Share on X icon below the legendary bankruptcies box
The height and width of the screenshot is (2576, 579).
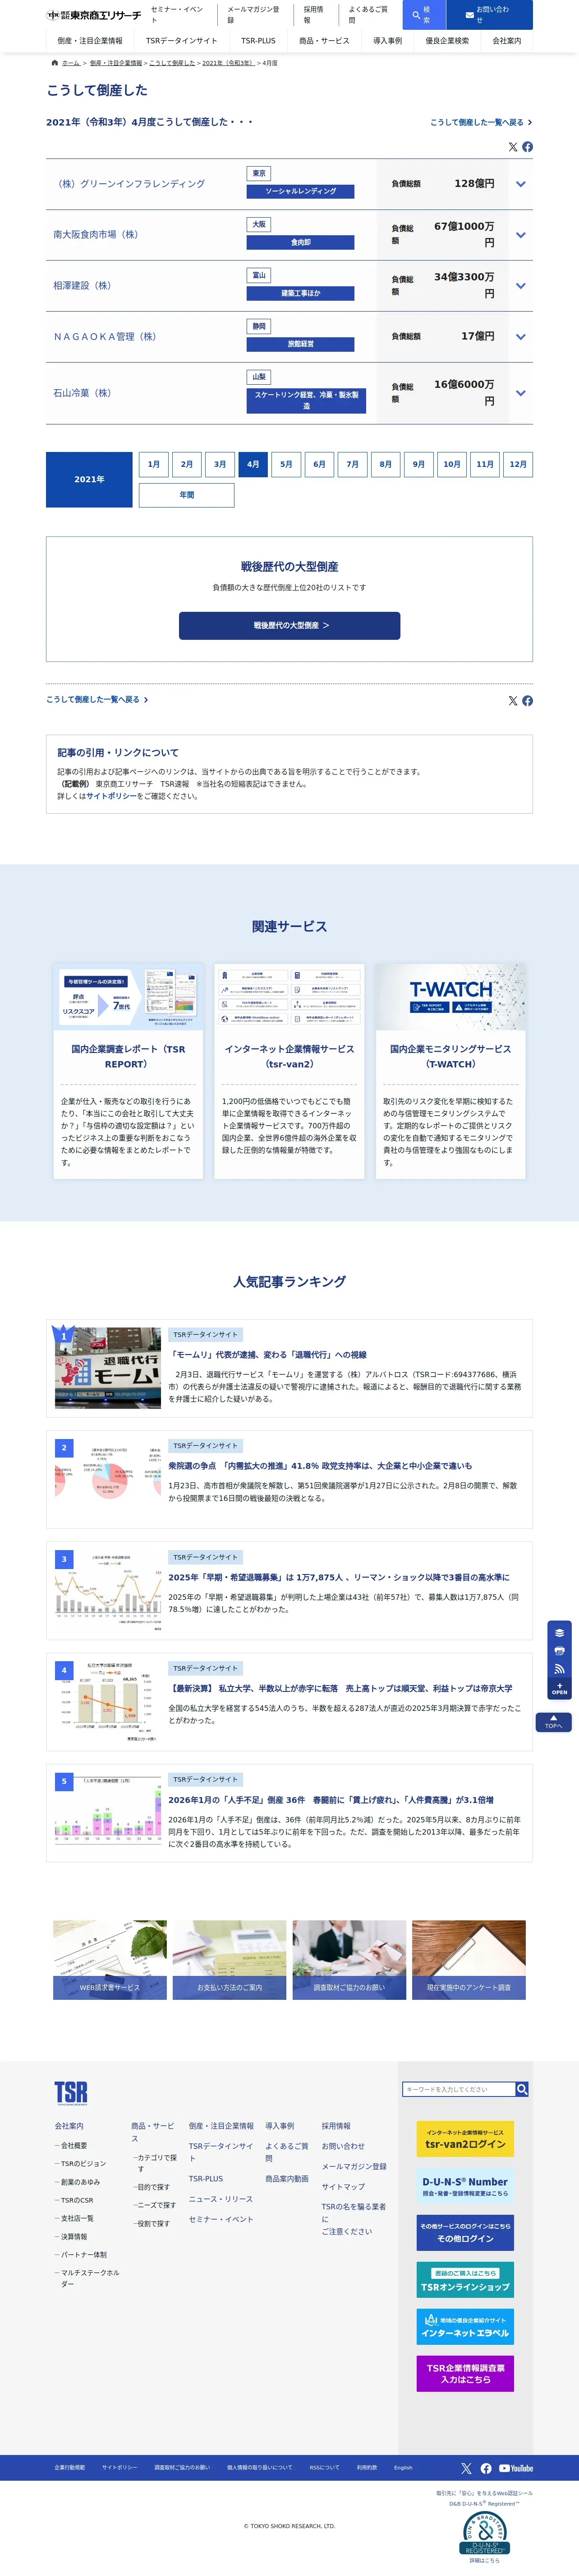(x=513, y=701)
